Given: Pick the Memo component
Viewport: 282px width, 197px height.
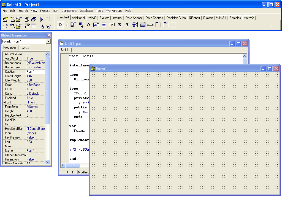Looking at the screenshot, I should 104,25.
